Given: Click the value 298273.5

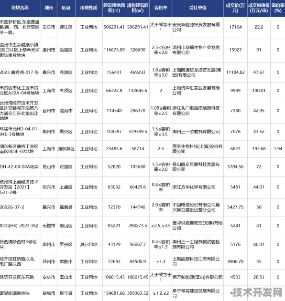Looking at the screenshot, I should coord(138,226).
